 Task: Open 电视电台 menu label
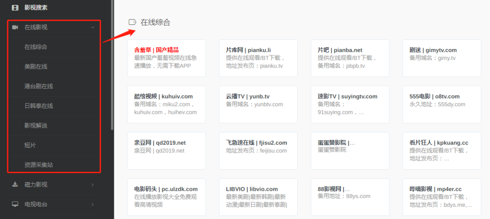click(x=36, y=204)
